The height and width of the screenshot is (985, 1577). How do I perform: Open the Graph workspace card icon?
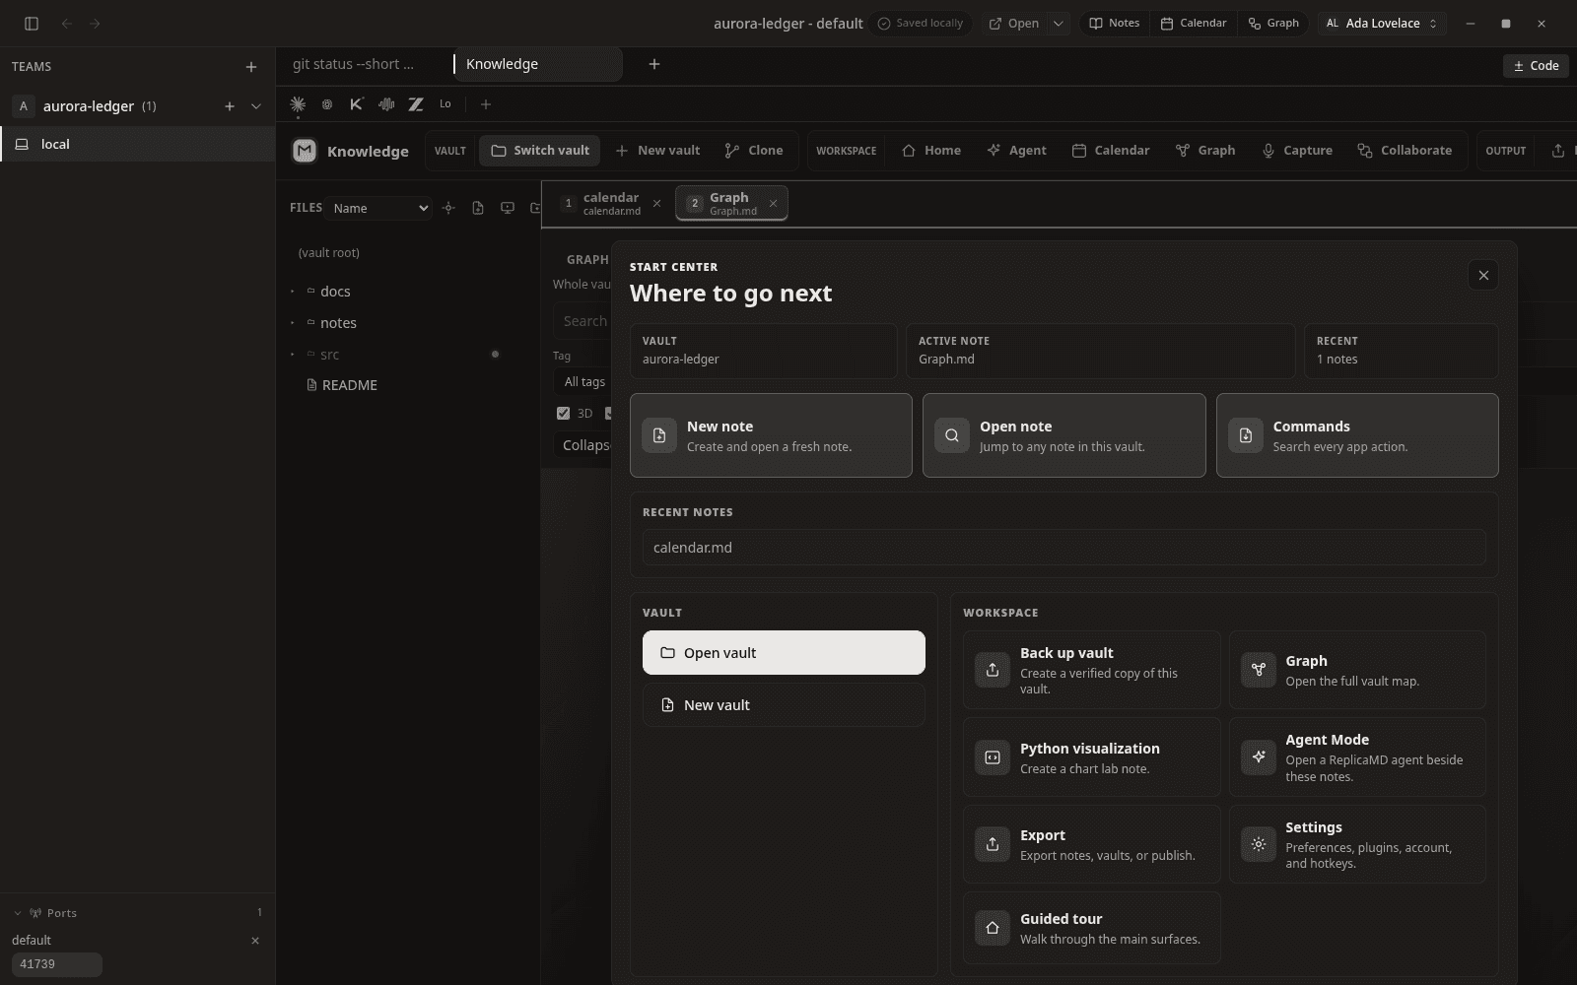coord(1259,670)
